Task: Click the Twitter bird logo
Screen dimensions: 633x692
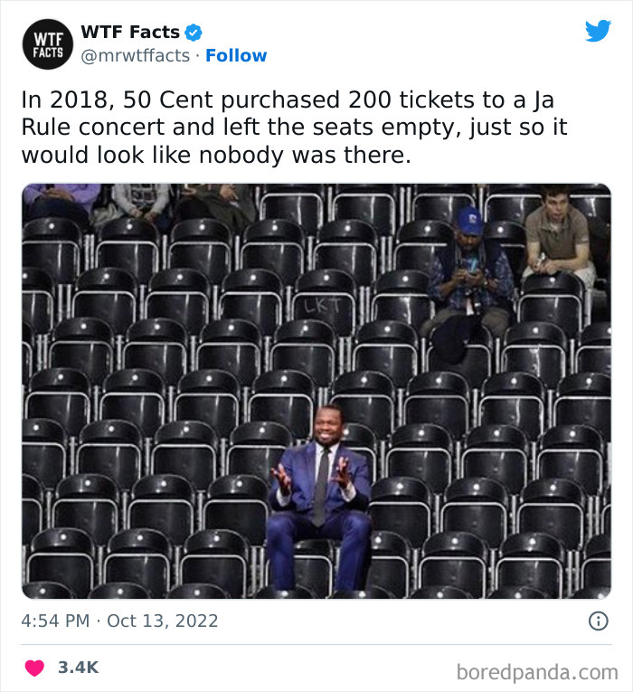Action: click(598, 31)
